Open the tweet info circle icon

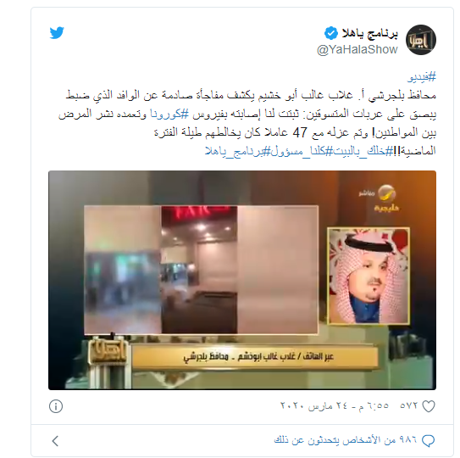[56, 406]
